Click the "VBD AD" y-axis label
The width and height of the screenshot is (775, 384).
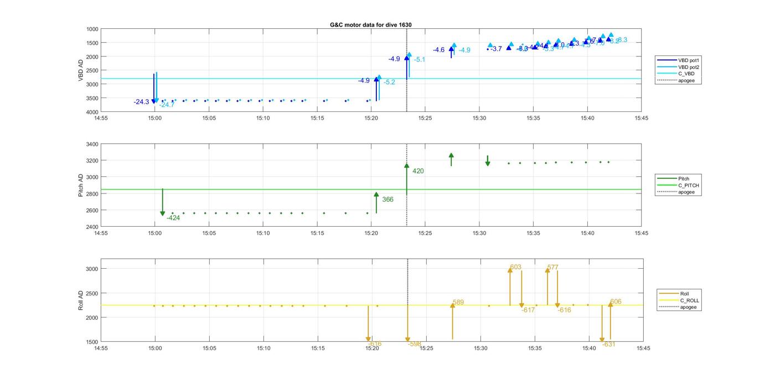point(80,70)
